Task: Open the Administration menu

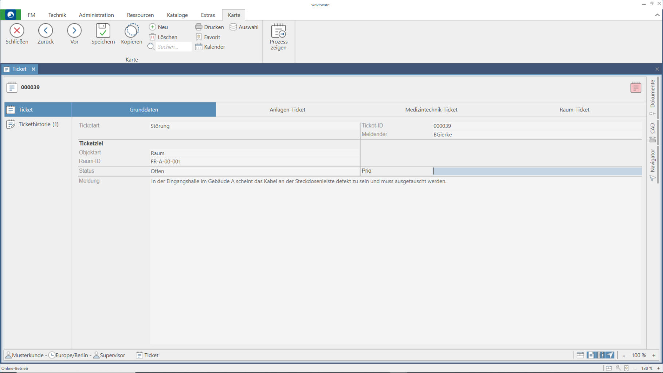Action: 96,15
